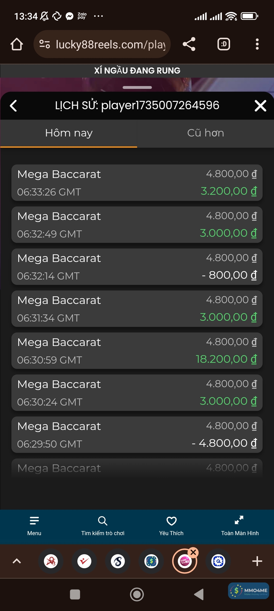Enter fullscreen with Toàn Màn Hình
This screenshot has width=274, height=611.
239,525
